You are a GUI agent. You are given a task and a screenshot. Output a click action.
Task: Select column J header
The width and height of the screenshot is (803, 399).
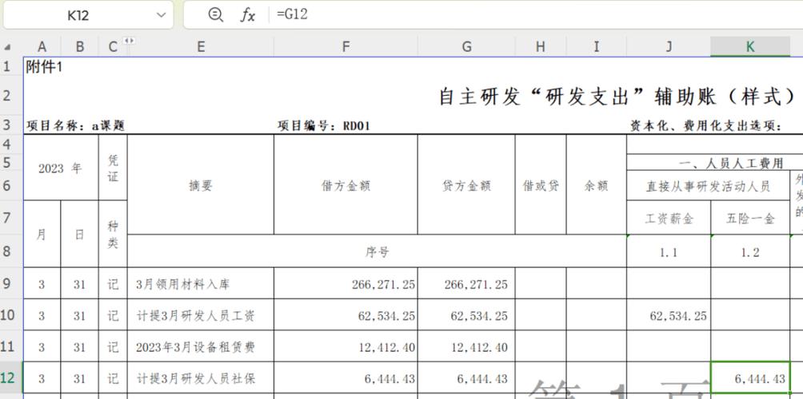[x=669, y=47]
